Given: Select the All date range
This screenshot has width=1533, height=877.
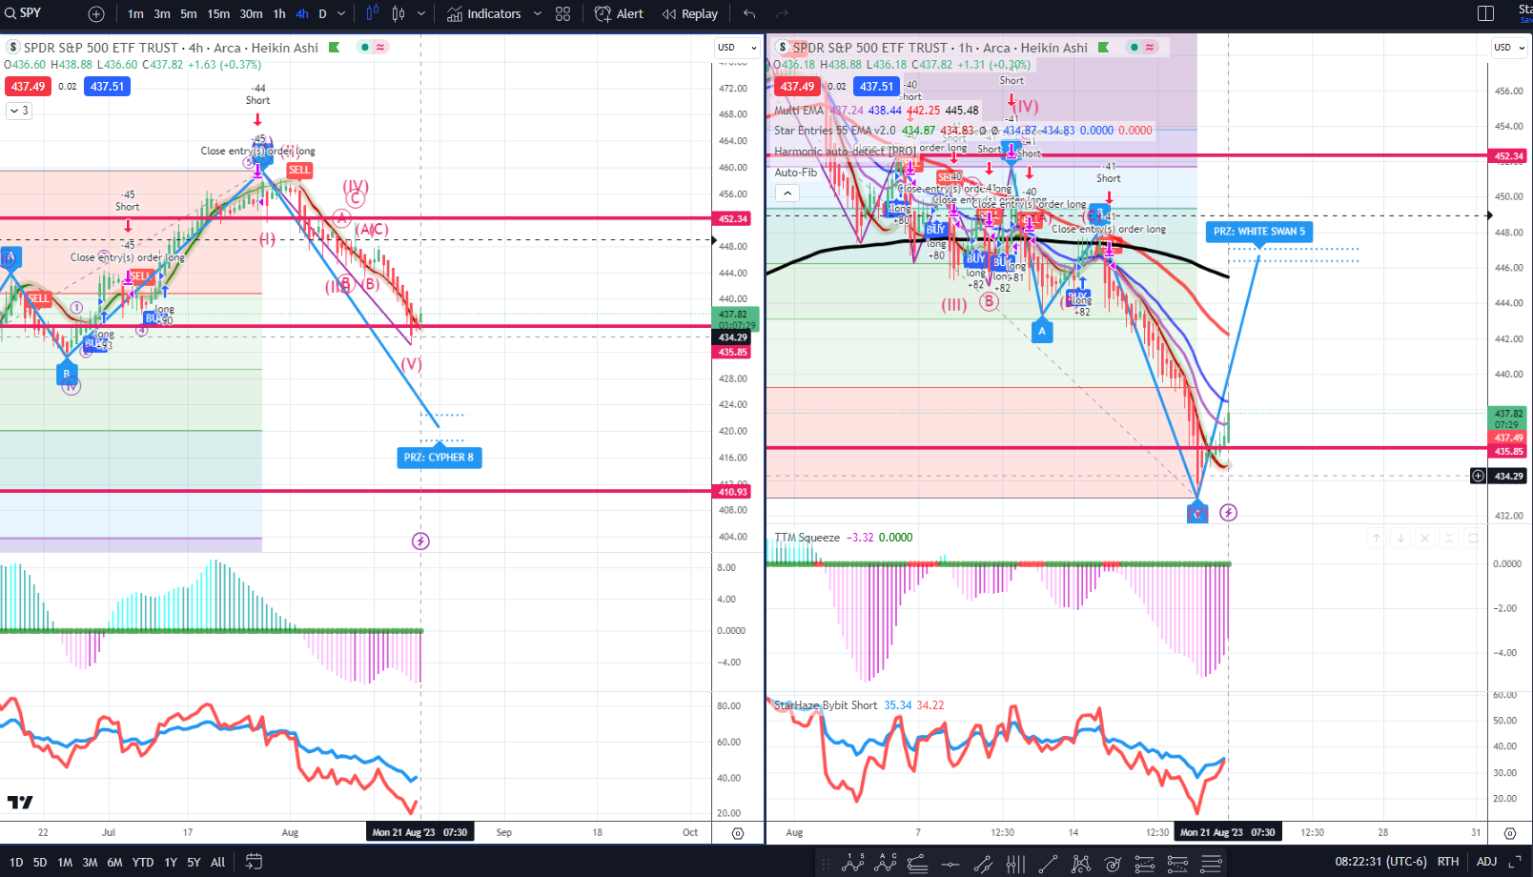Looking at the screenshot, I should pos(217,863).
